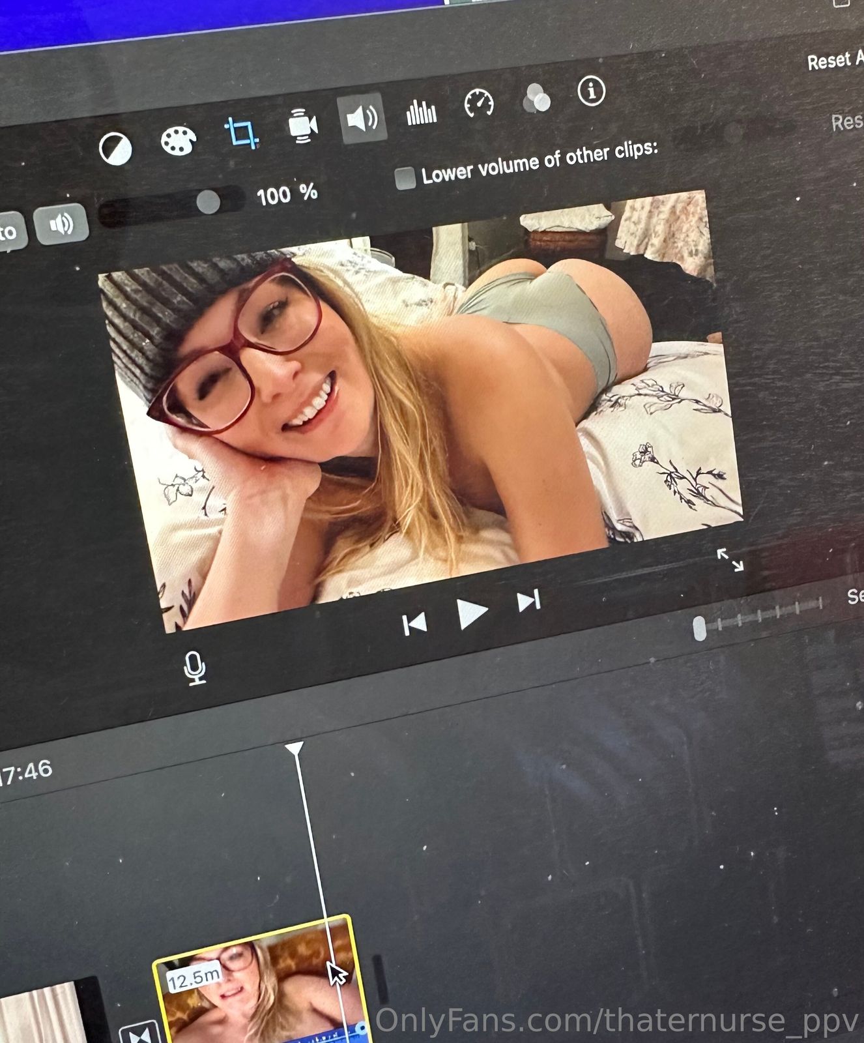Mute the clip using the speaker button
This screenshot has width=864, height=1043.
click(61, 224)
